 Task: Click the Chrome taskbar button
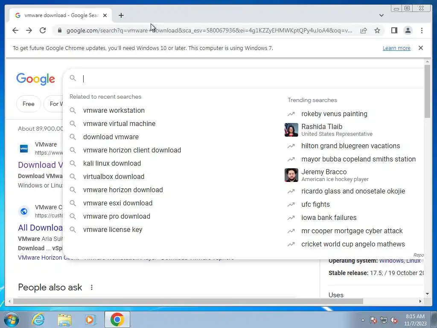(117, 319)
